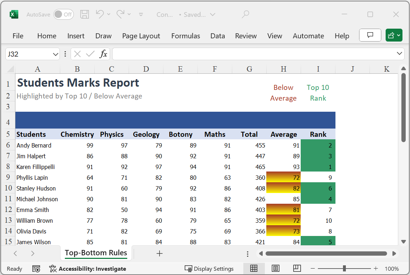Open Accessibility: Investigate checker

(x=87, y=269)
